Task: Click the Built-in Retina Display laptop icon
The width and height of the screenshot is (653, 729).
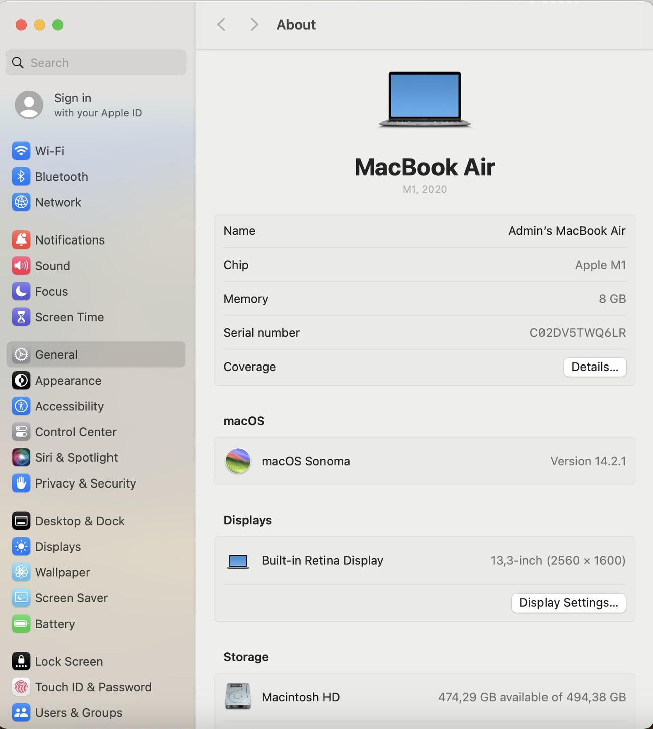Action: click(x=238, y=561)
